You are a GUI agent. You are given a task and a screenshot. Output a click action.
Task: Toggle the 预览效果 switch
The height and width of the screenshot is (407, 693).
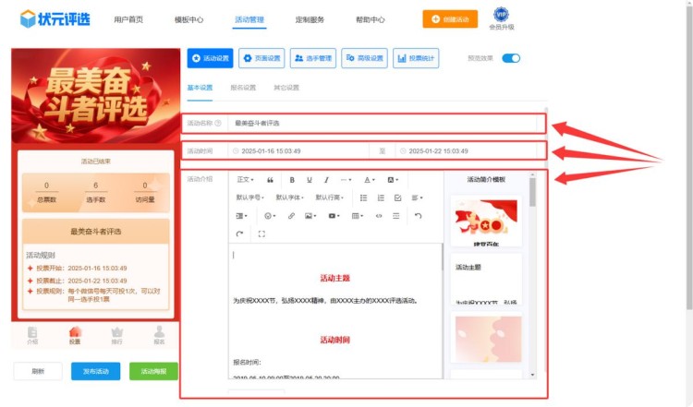point(511,58)
